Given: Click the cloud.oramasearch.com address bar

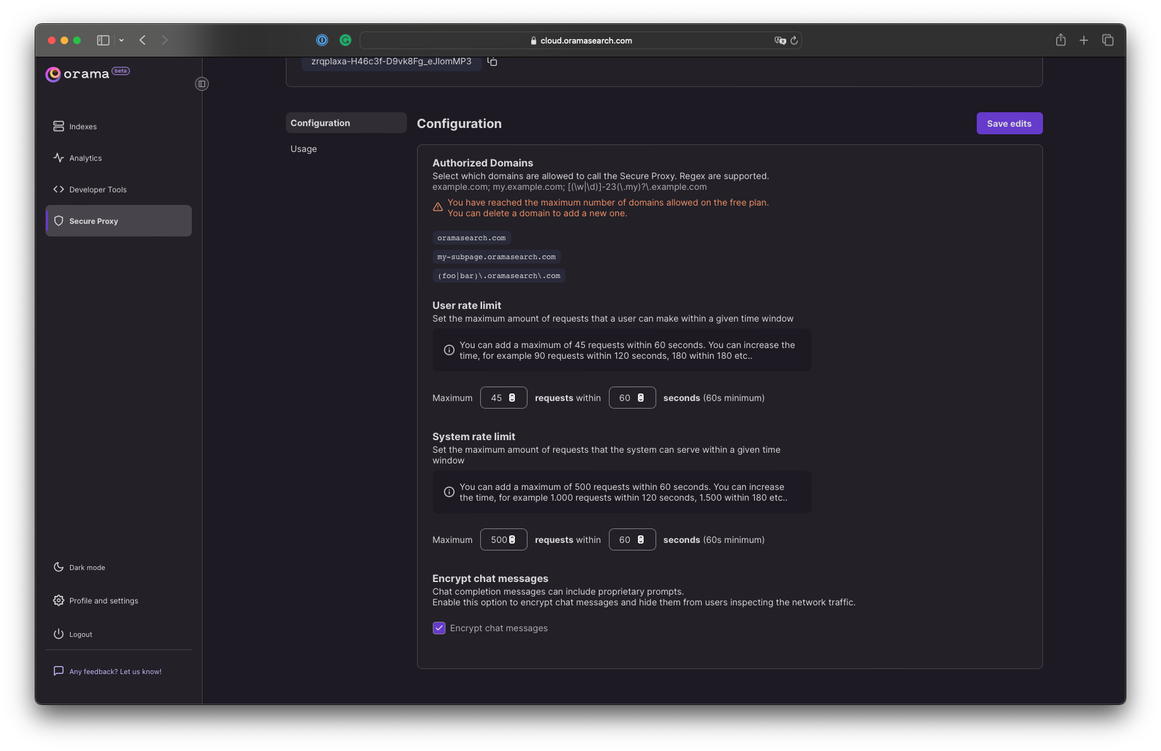Looking at the screenshot, I should click(x=580, y=40).
